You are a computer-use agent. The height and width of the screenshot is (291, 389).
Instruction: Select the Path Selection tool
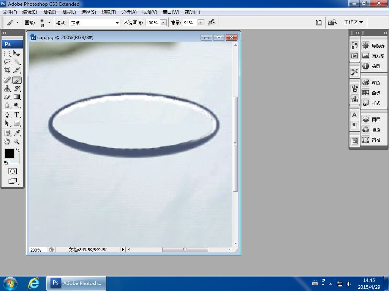coord(7,123)
